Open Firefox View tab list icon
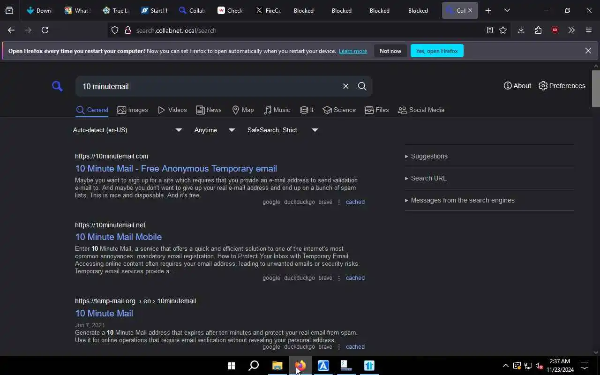The width and height of the screenshot is (600, 375). coord(9,10)
